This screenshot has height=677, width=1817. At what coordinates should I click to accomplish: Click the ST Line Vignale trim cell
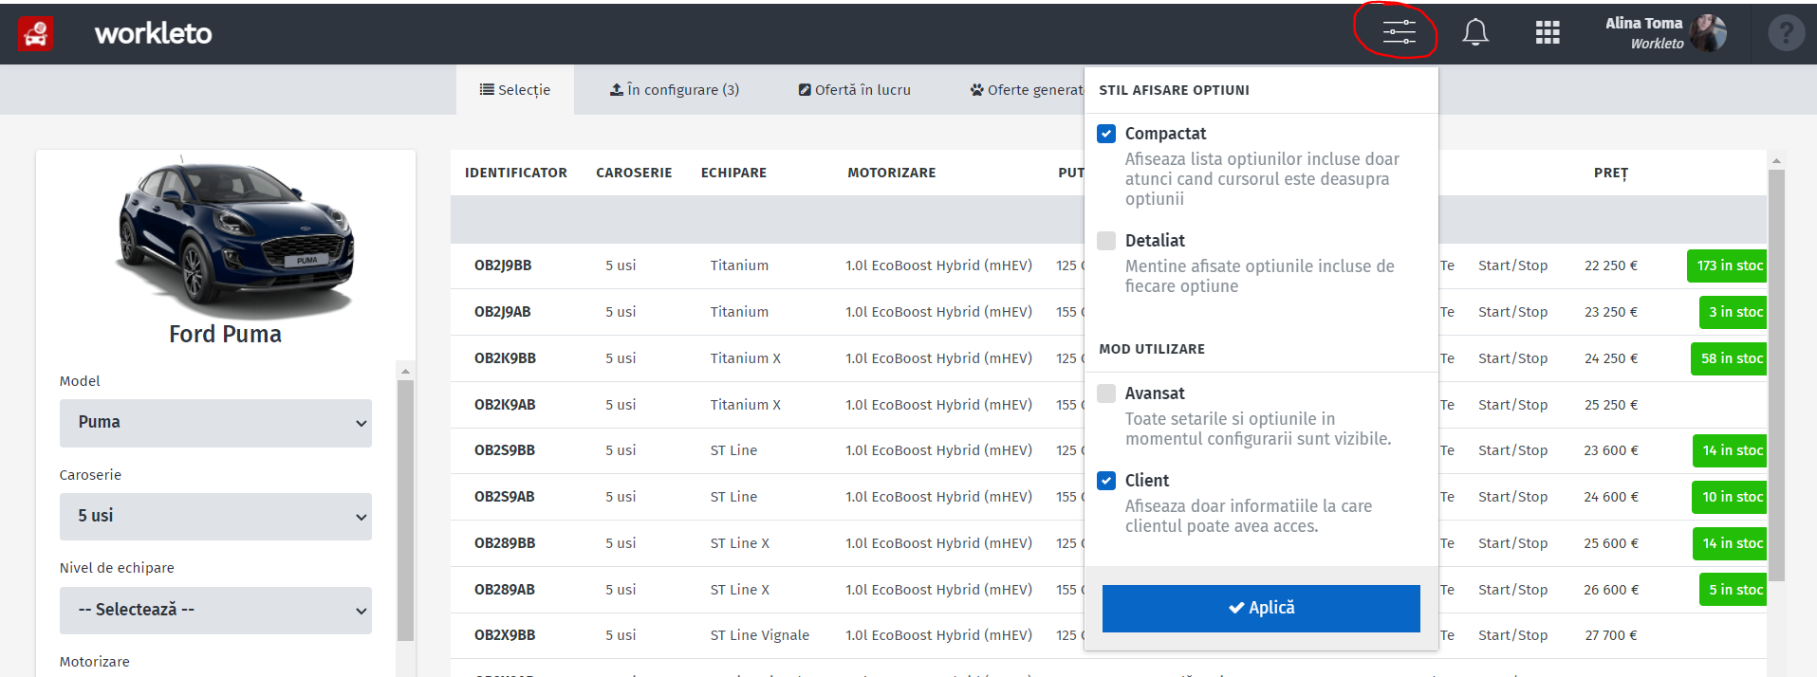[x=760, y=635]
